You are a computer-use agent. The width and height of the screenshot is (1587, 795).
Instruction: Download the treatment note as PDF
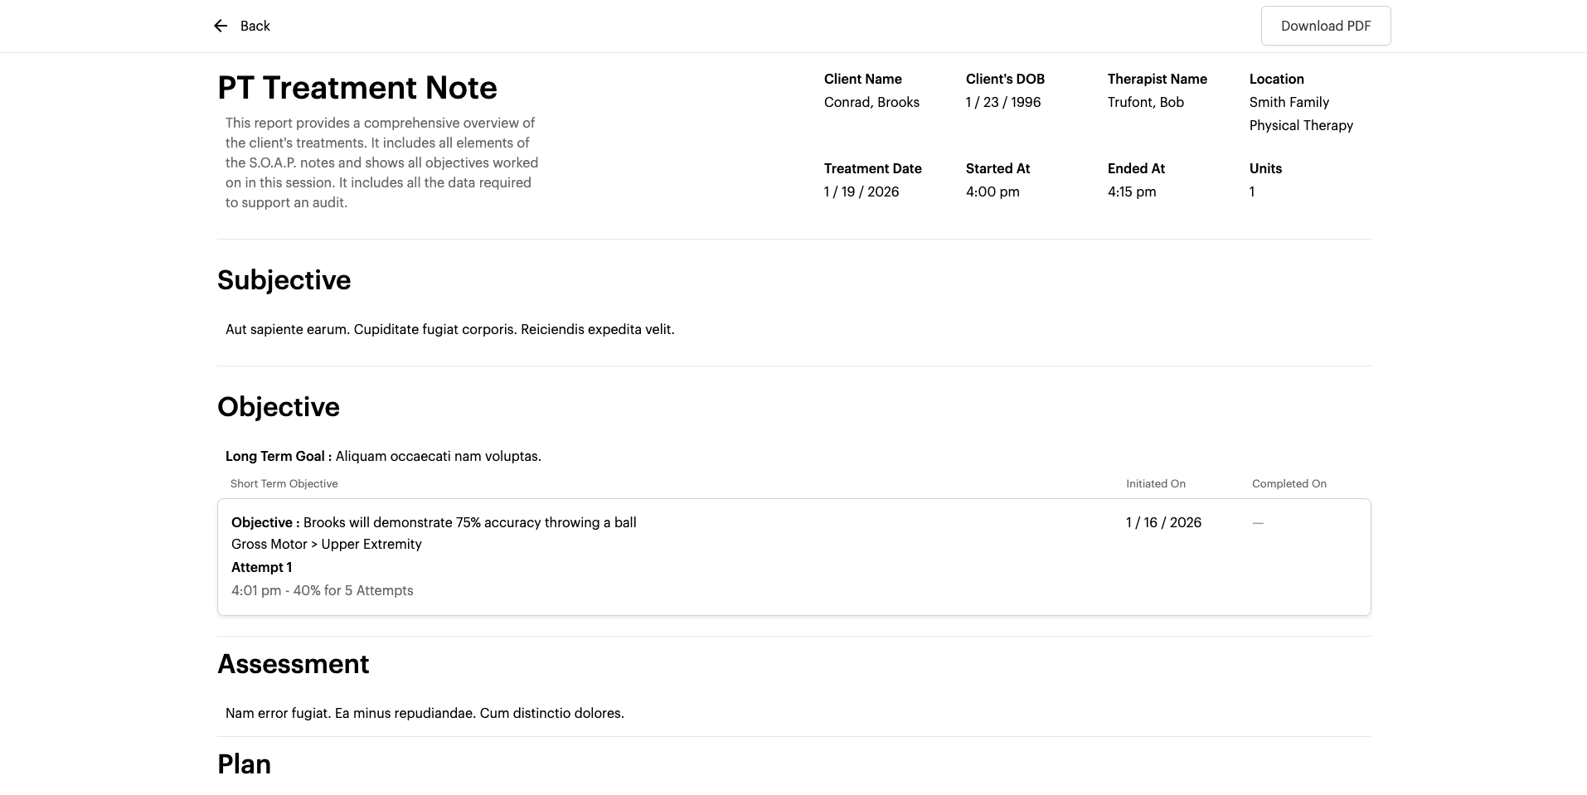pos(1325,26)
